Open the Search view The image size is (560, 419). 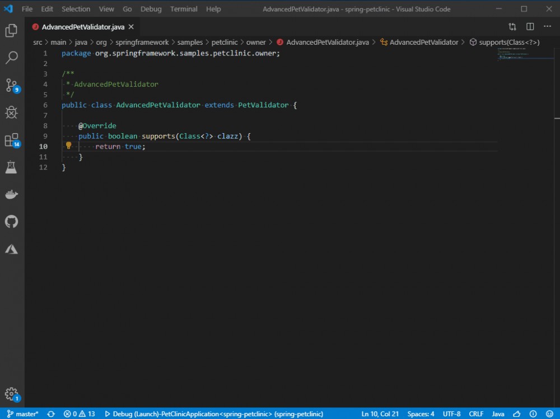point(12,58)
